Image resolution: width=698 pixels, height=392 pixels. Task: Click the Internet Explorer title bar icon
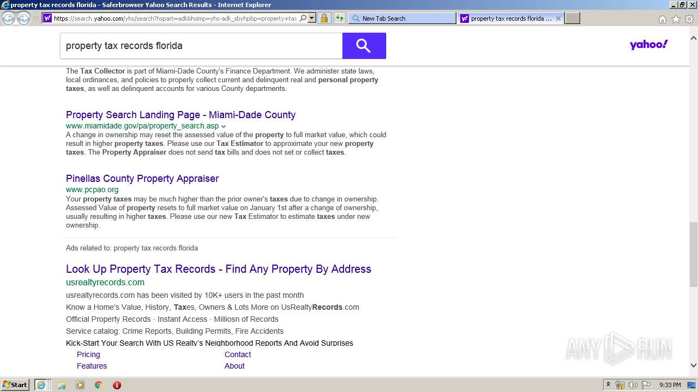5,5
